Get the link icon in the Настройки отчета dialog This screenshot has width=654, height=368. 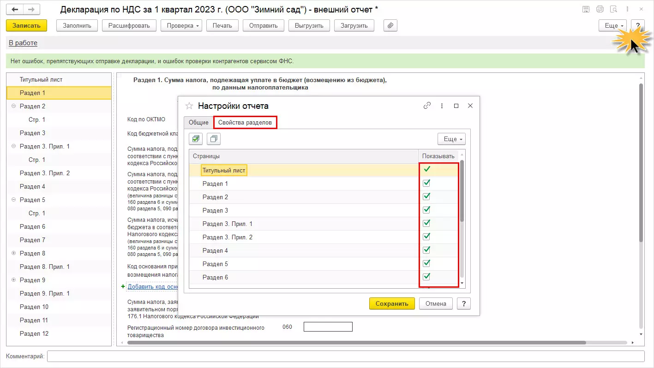(x=427, y=106)
